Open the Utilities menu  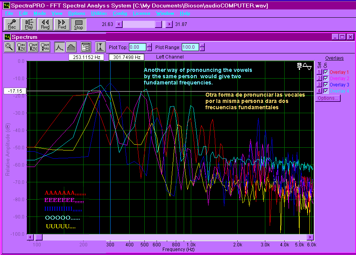coord(99,13)
